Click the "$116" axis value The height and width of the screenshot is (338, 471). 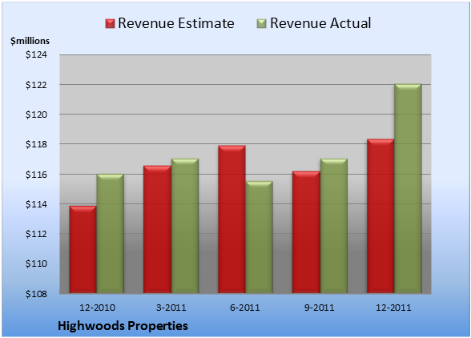click(36, 175)
